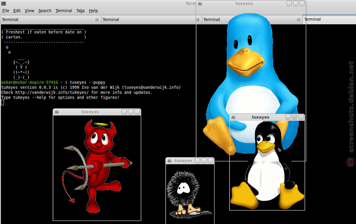Click the http://vanderwijk.info/tuXeyes/ URL in terminal
This screenshot has width=356, height=224.
point(52,92)
